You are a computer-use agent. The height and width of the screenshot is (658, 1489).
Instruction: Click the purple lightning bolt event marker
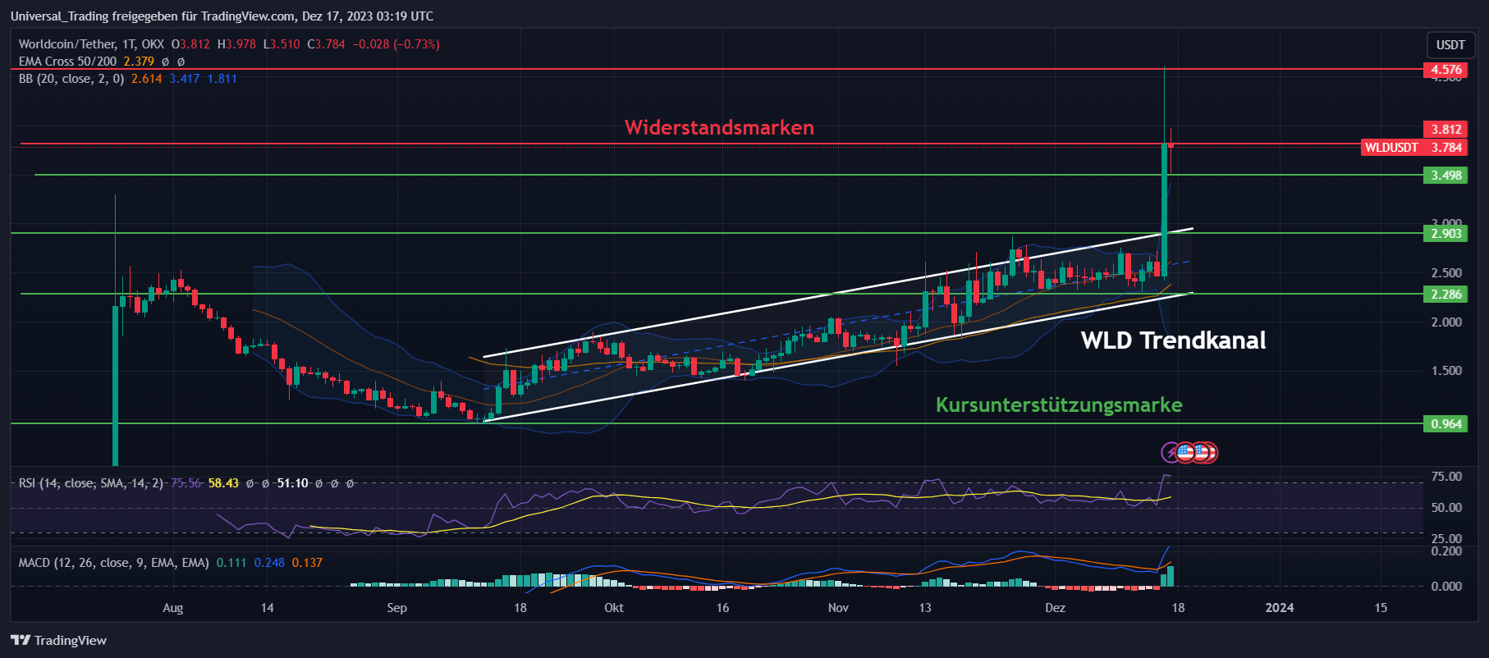pyautogui.click(x=1171, y=452)
